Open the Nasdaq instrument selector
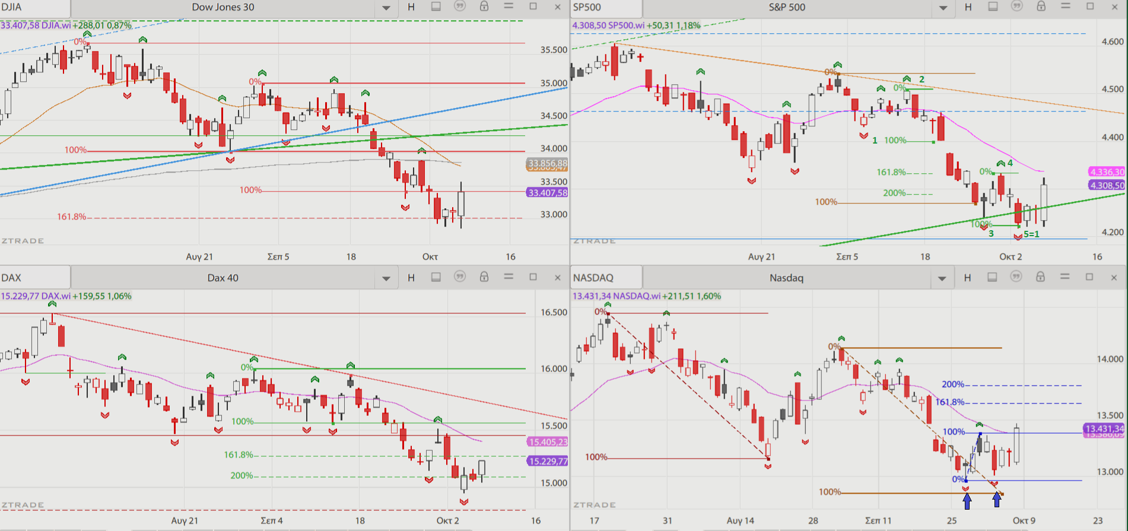The height and width of the screenshot is (531, 1128). (x=786, y=278)
